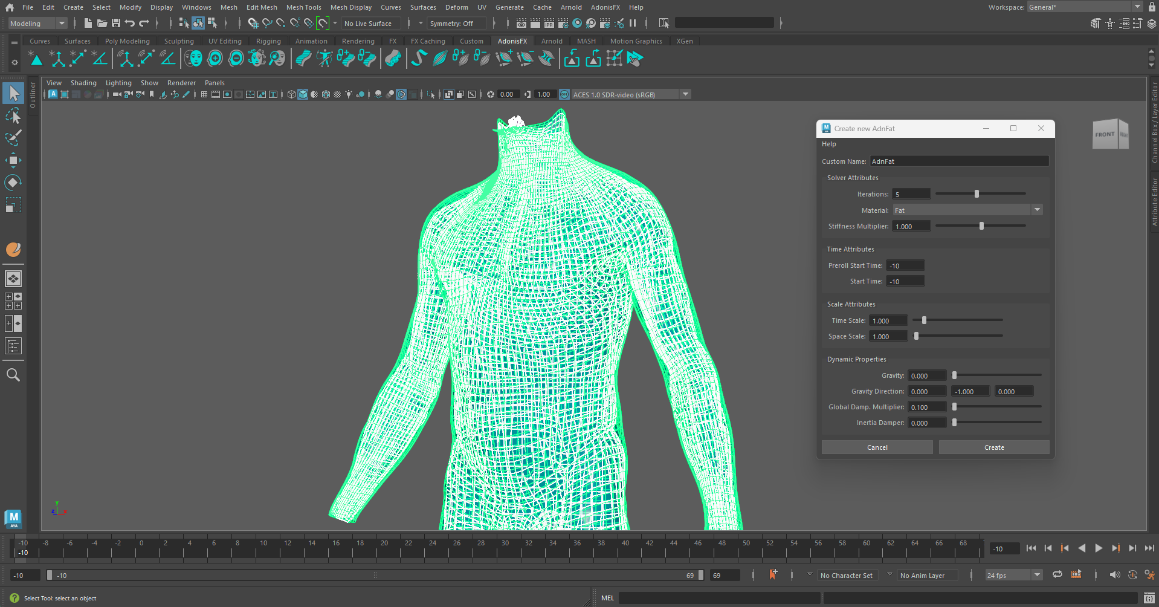This screenshot has width=1159, height=607.
Task: Click the Preroll Start Time field
Action: tap(905, 265)
